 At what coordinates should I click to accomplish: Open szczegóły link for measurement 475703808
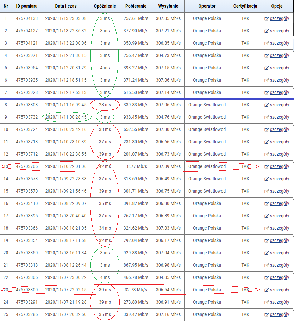coord(280,105)
